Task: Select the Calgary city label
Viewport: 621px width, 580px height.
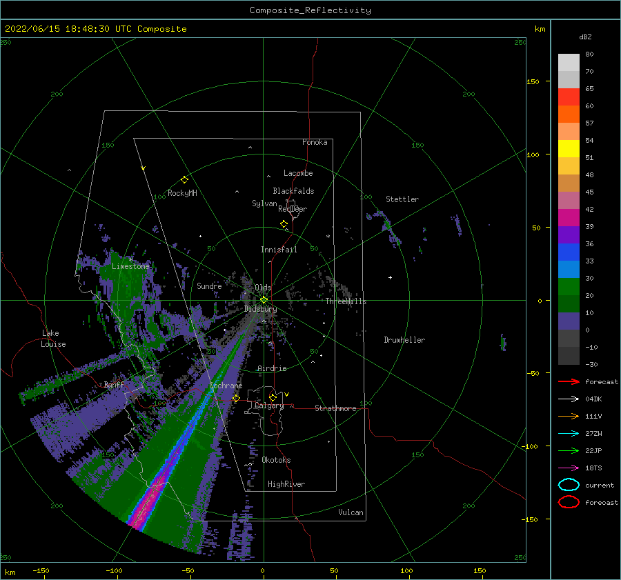Action: click(269, 406)
